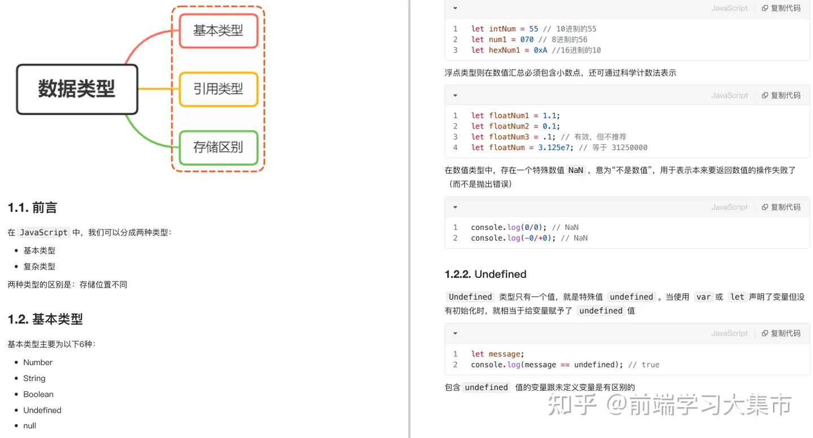Select the JavaScript label on the first code block
Screen dimensions: 813x438
729,8
